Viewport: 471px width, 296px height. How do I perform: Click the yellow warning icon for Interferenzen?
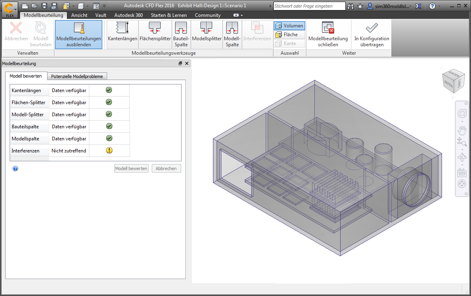(x=109, y=150)
